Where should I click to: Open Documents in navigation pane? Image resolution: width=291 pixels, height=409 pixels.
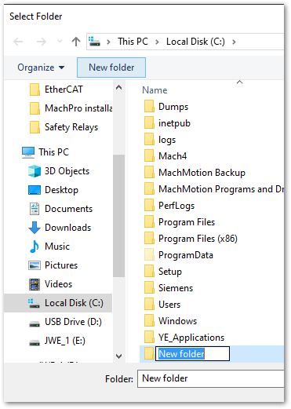click(60, 209)
